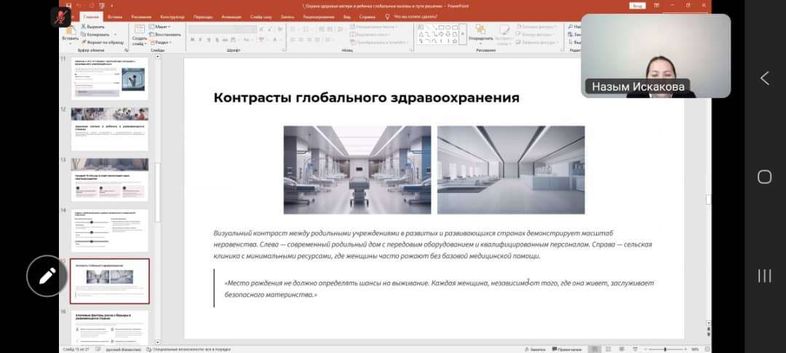
Task: Click the Вход sign-in button
Action: pos(638,5)
